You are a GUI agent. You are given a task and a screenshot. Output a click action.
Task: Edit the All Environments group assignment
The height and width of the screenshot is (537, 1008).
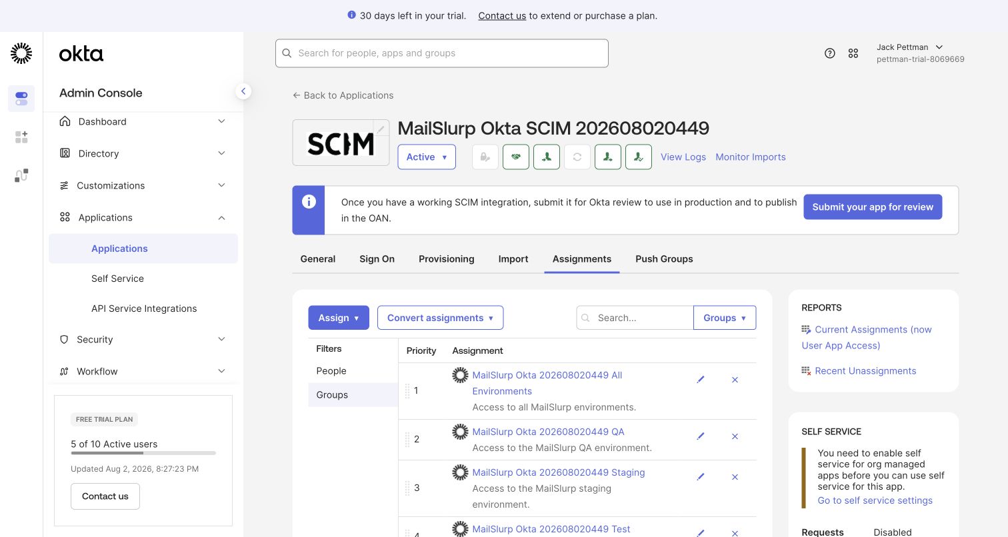(x=701, y=380)
